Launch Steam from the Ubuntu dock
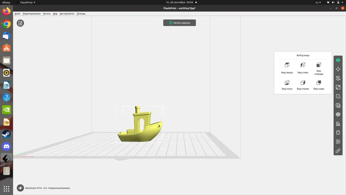The height and width of the screenshot is (195, 346). 6,134
